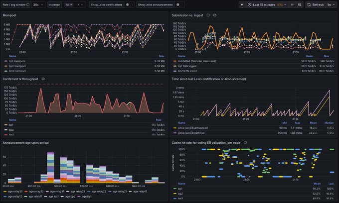
Task: Sort Time since panel legend by Min
Action: (x=285, y=123)
